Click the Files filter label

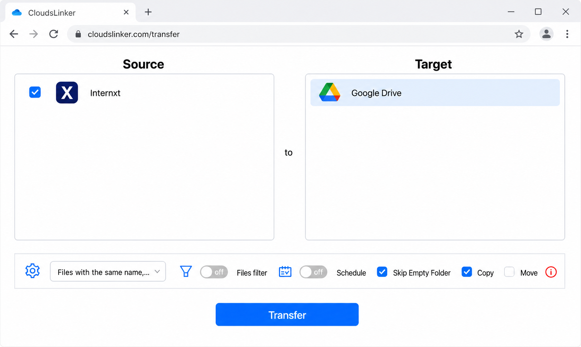[252, 273]
